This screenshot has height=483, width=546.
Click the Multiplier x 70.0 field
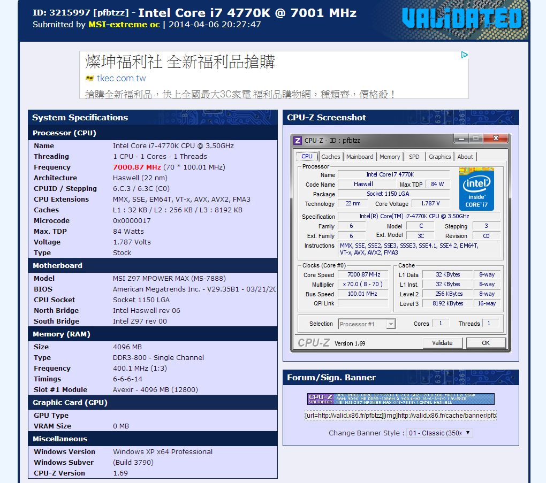(x=363, y=285)
